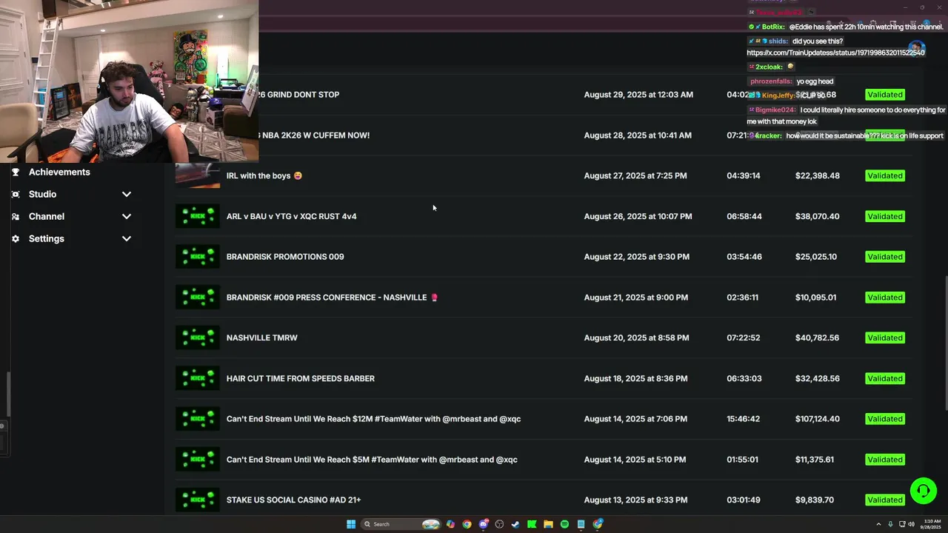Select Studio in the sidebar
Screen dimensions: 948x533
tap(42, 194)
